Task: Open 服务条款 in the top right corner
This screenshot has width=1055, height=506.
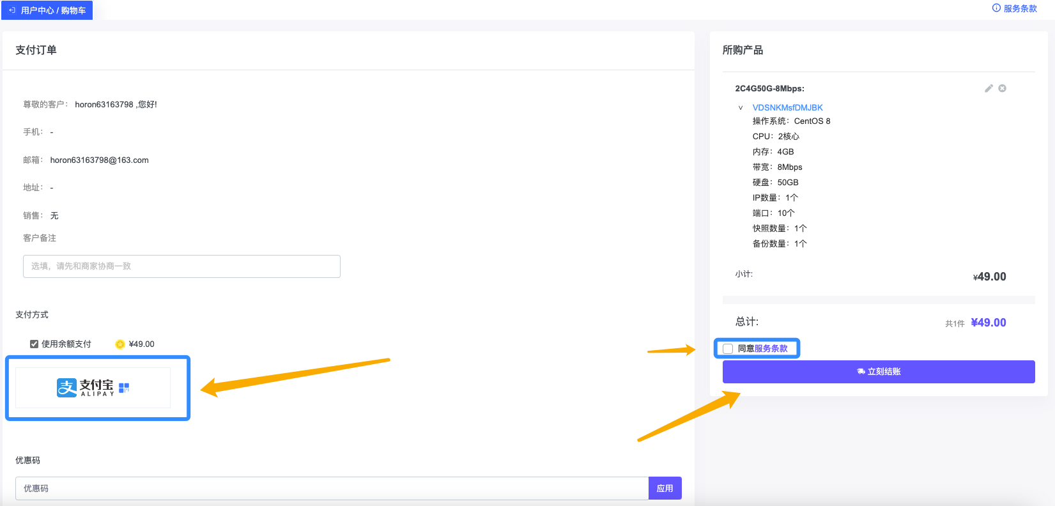Action: (x=1020, y=8)
